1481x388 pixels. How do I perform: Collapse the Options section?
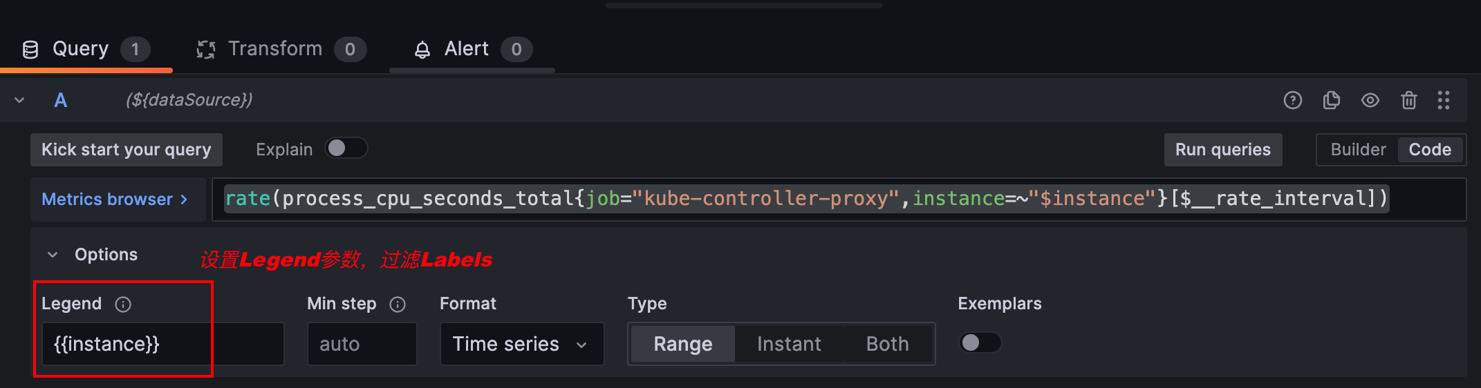pos(53,255)
